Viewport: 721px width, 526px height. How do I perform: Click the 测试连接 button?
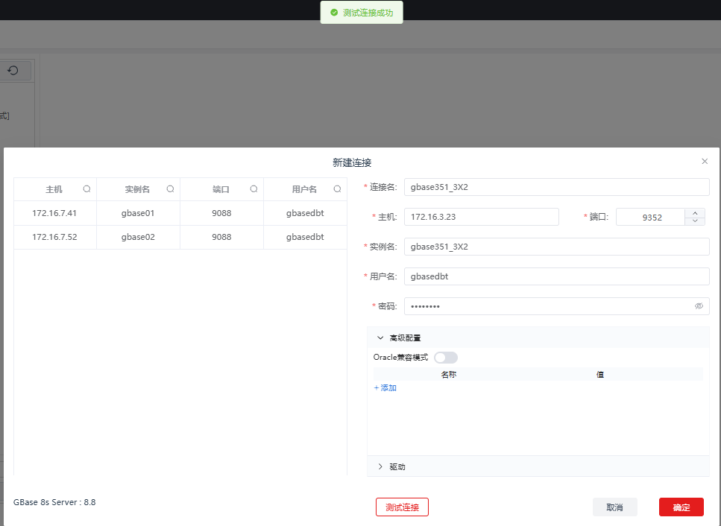pos(402,507)
